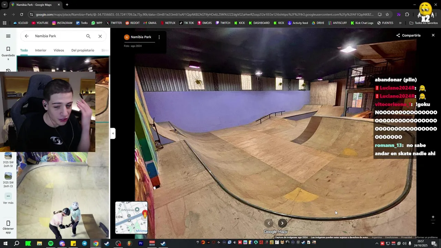
Task: Zoom out with the minus button
Action: pos(433,223)
